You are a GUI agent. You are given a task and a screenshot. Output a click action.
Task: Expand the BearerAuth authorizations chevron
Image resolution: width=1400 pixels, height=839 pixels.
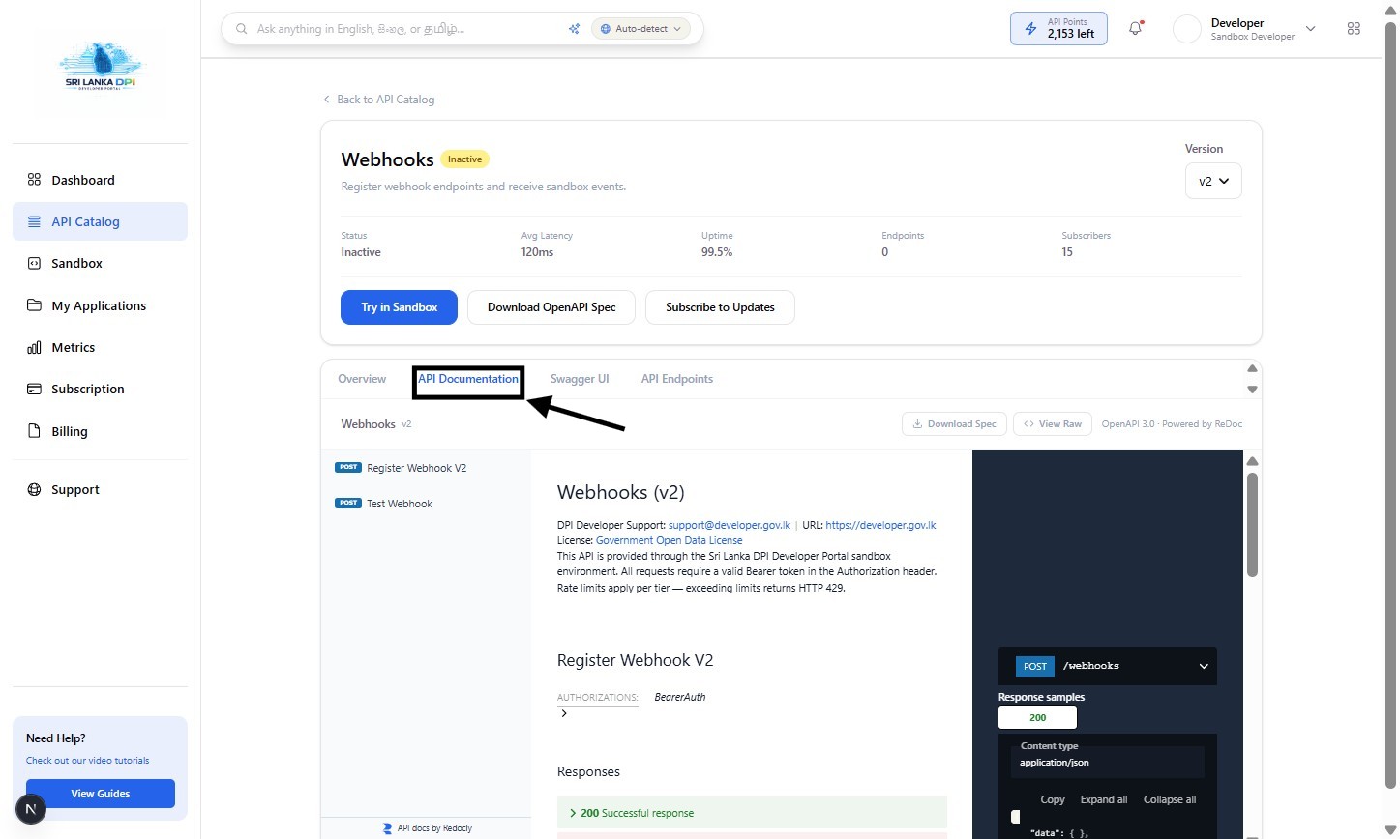pyautogui.click(x=564, y=713)
